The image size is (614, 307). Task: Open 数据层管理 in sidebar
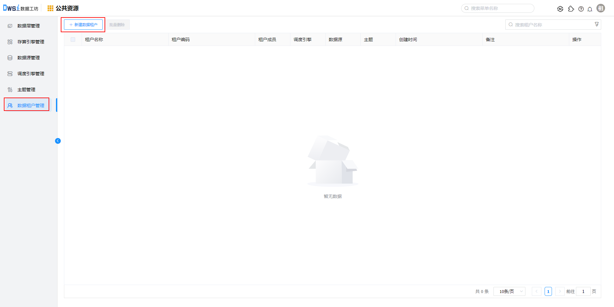[x=28, y=26]
